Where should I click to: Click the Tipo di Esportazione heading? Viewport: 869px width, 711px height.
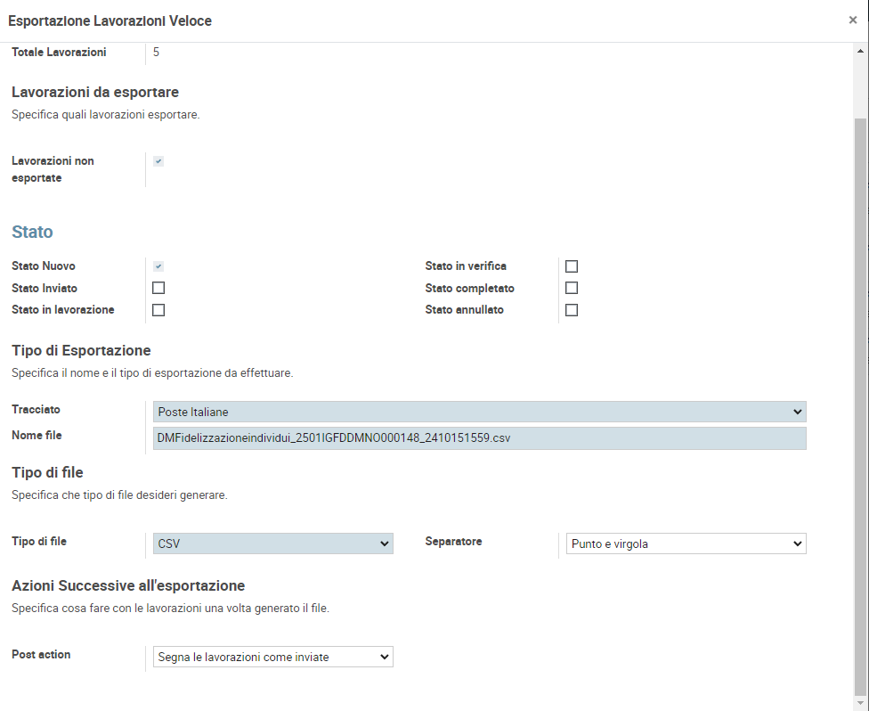point(81,350)
